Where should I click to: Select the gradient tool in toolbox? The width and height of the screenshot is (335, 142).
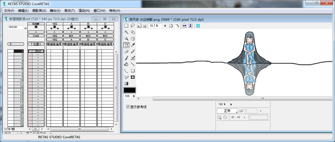(x=126, y=84)
